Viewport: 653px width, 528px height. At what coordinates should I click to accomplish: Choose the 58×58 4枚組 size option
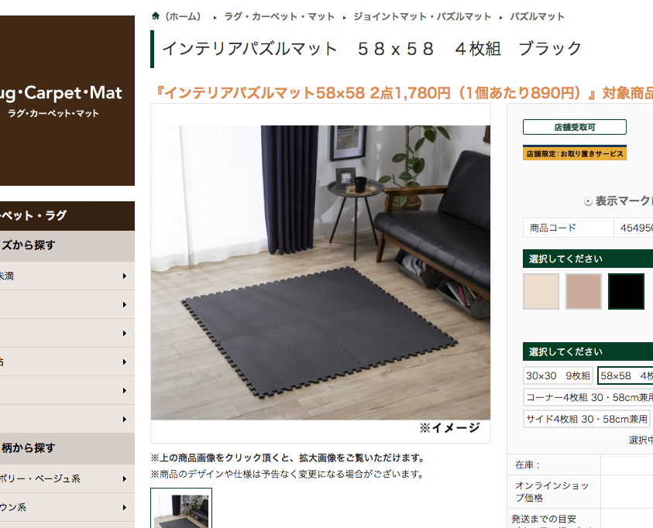click(x=625, y=375)
